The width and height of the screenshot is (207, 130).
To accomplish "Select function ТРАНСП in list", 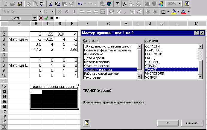I will (x=171, y=69).
